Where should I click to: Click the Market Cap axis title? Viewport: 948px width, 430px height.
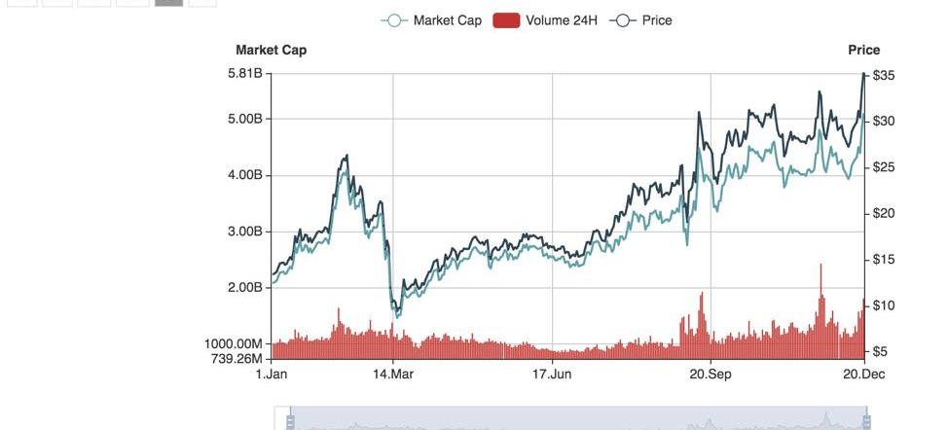coord(271,50)
